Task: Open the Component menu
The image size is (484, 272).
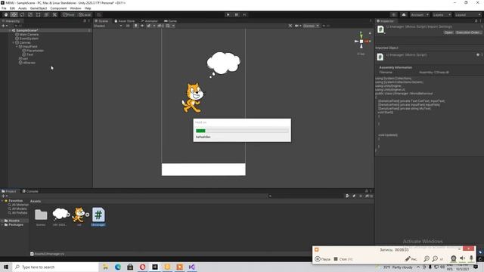Action: point(58,8)
